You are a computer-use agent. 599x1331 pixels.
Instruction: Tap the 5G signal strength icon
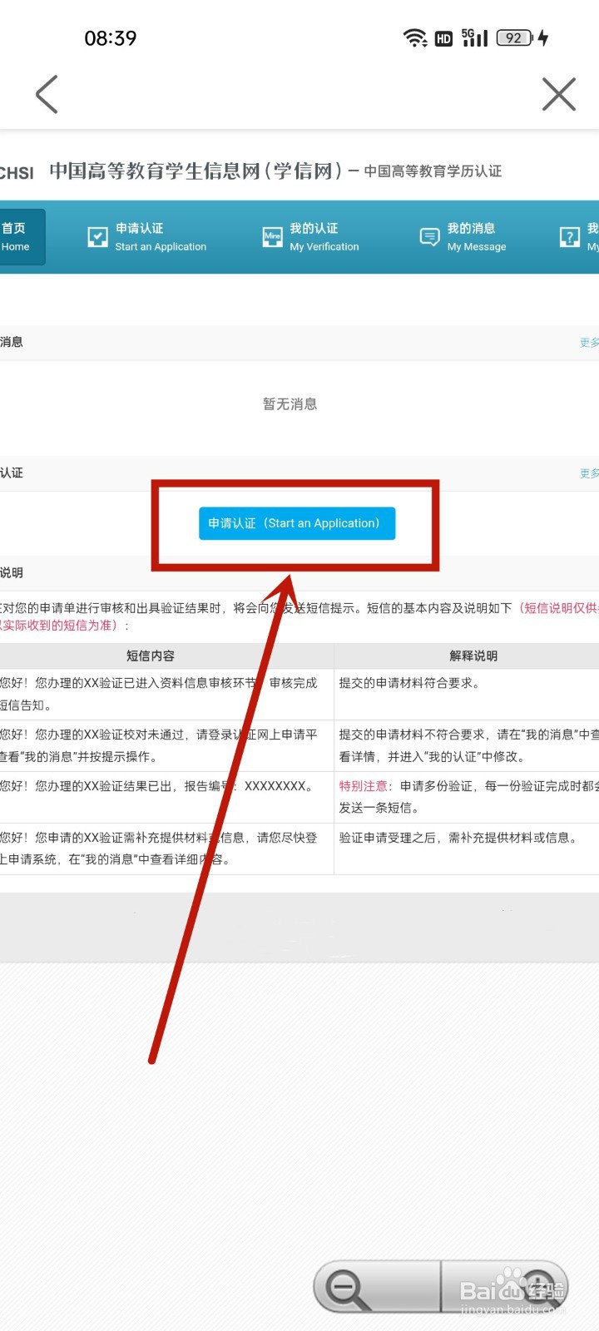475,37
